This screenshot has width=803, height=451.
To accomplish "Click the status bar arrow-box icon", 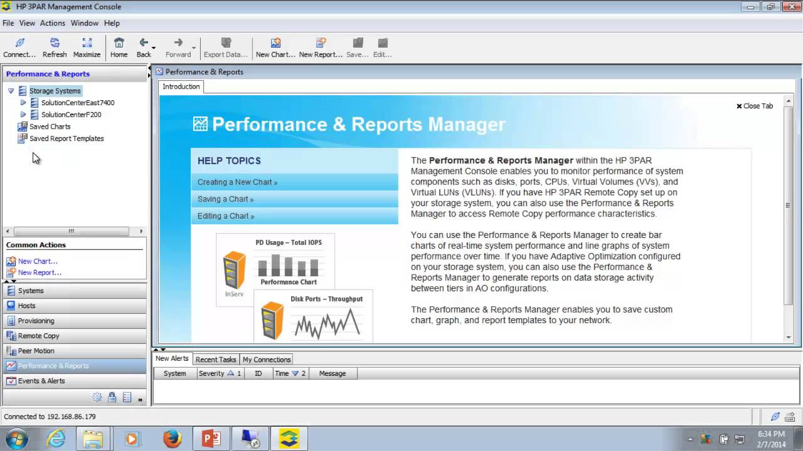I will point(790,417).
